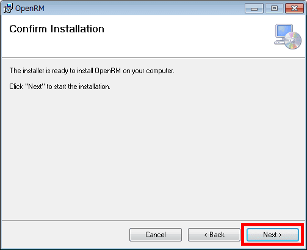Screen dimensions: 307x250
Task: Click the 'installer is ready' message line
Action: (x=92, y=71)
